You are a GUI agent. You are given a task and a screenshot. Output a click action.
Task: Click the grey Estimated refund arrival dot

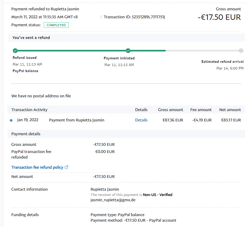click(x=241, y=51)
